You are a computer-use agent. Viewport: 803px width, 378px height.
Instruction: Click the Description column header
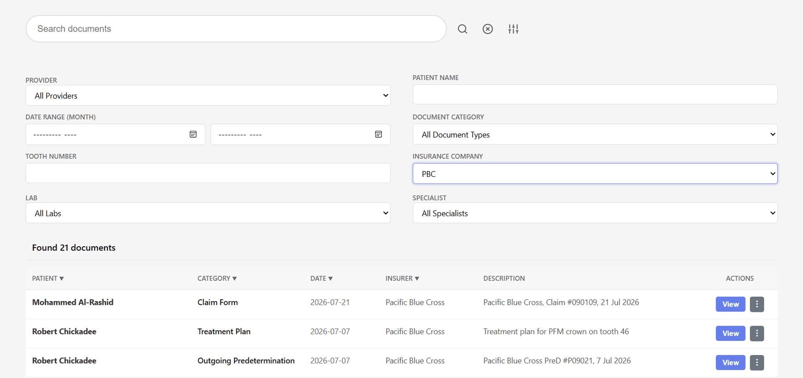coord(504,278)
